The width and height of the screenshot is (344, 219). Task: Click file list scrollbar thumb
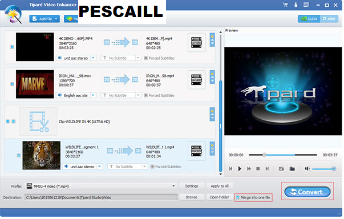pyautogui.click(x=220, y=126)
